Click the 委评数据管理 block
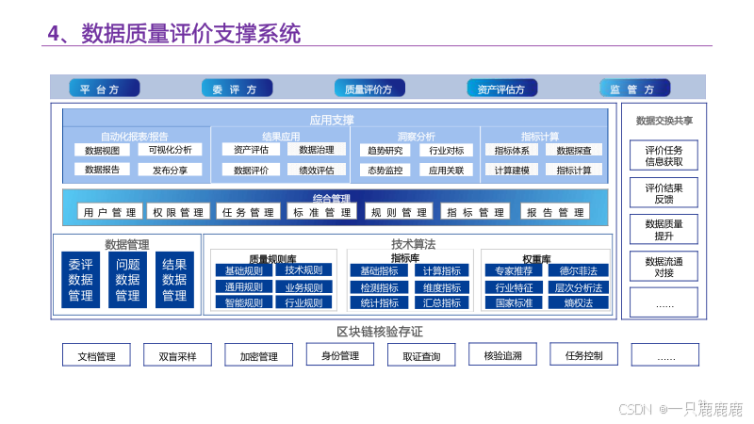Image resolution: width=754 pixels, height=424 pixels. coord(80,280)
